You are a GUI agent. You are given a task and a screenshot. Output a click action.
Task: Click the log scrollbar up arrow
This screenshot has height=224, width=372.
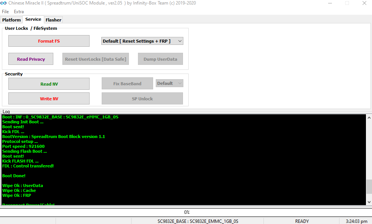[369, 117]
